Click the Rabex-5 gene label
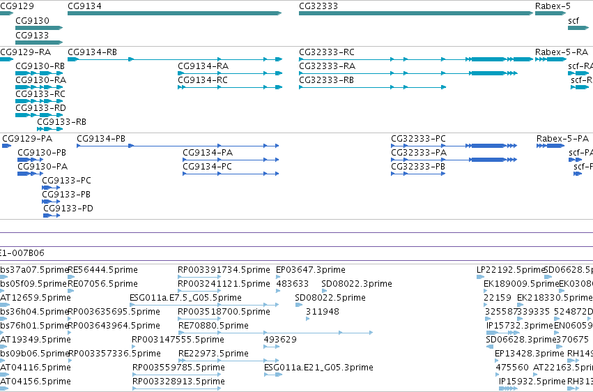The image size is (593, 392). click(553, 6)
